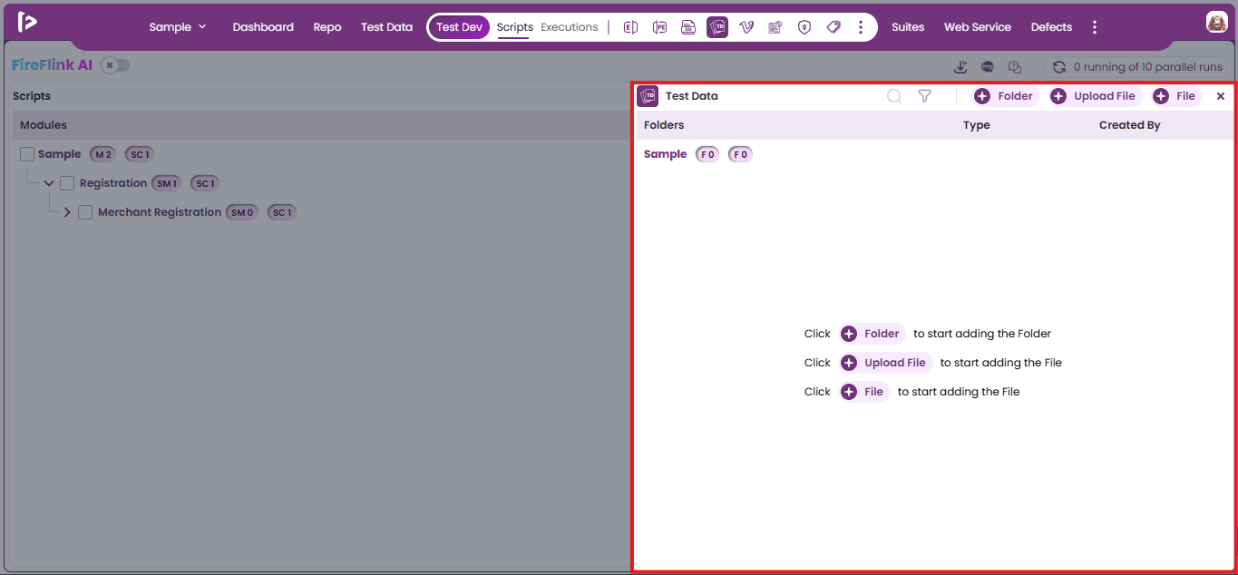
Task: Select the Test Dev tab
Action: (x=459, y=27)
